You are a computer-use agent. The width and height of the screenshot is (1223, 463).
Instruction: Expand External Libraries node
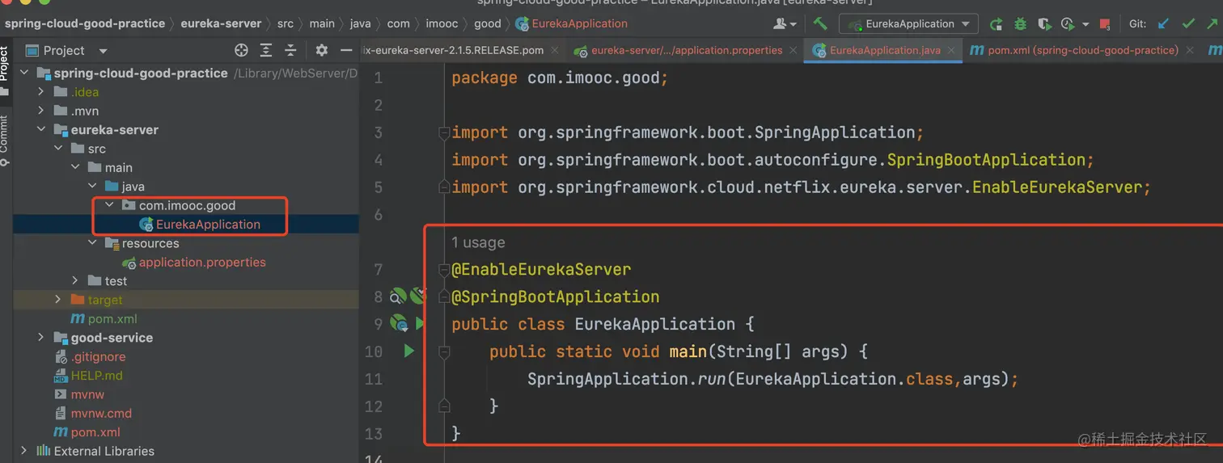(x=23, y=451)
